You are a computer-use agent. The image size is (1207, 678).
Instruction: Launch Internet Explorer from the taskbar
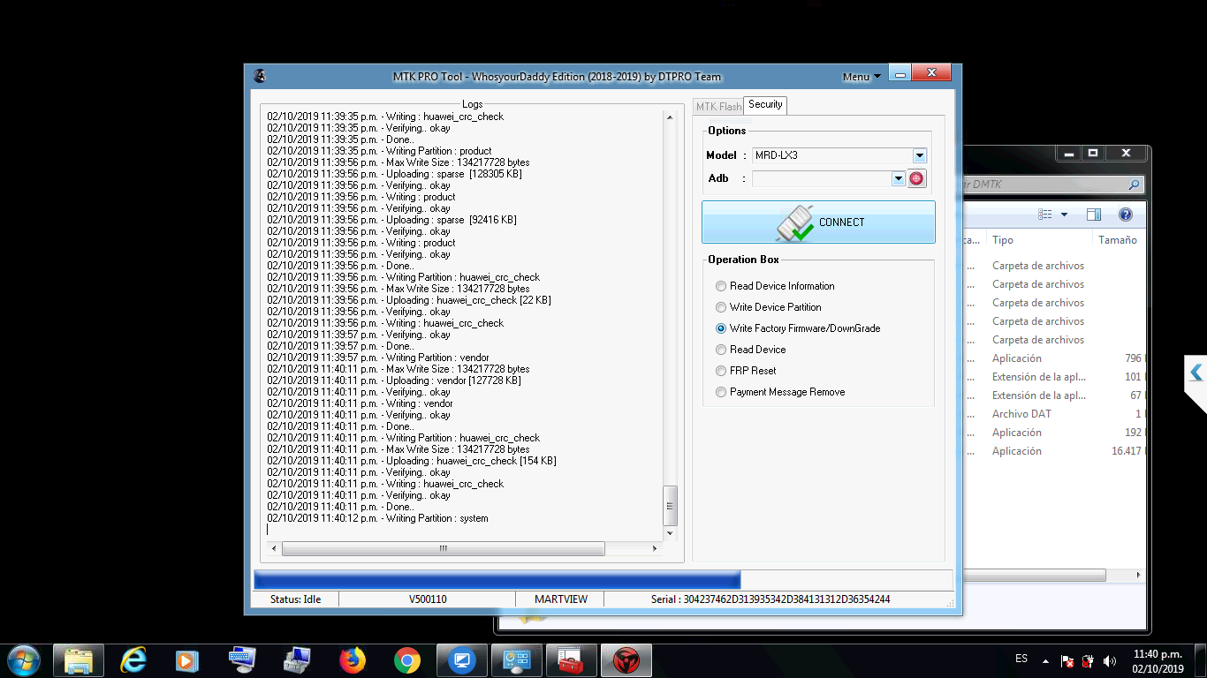[133, 660]
